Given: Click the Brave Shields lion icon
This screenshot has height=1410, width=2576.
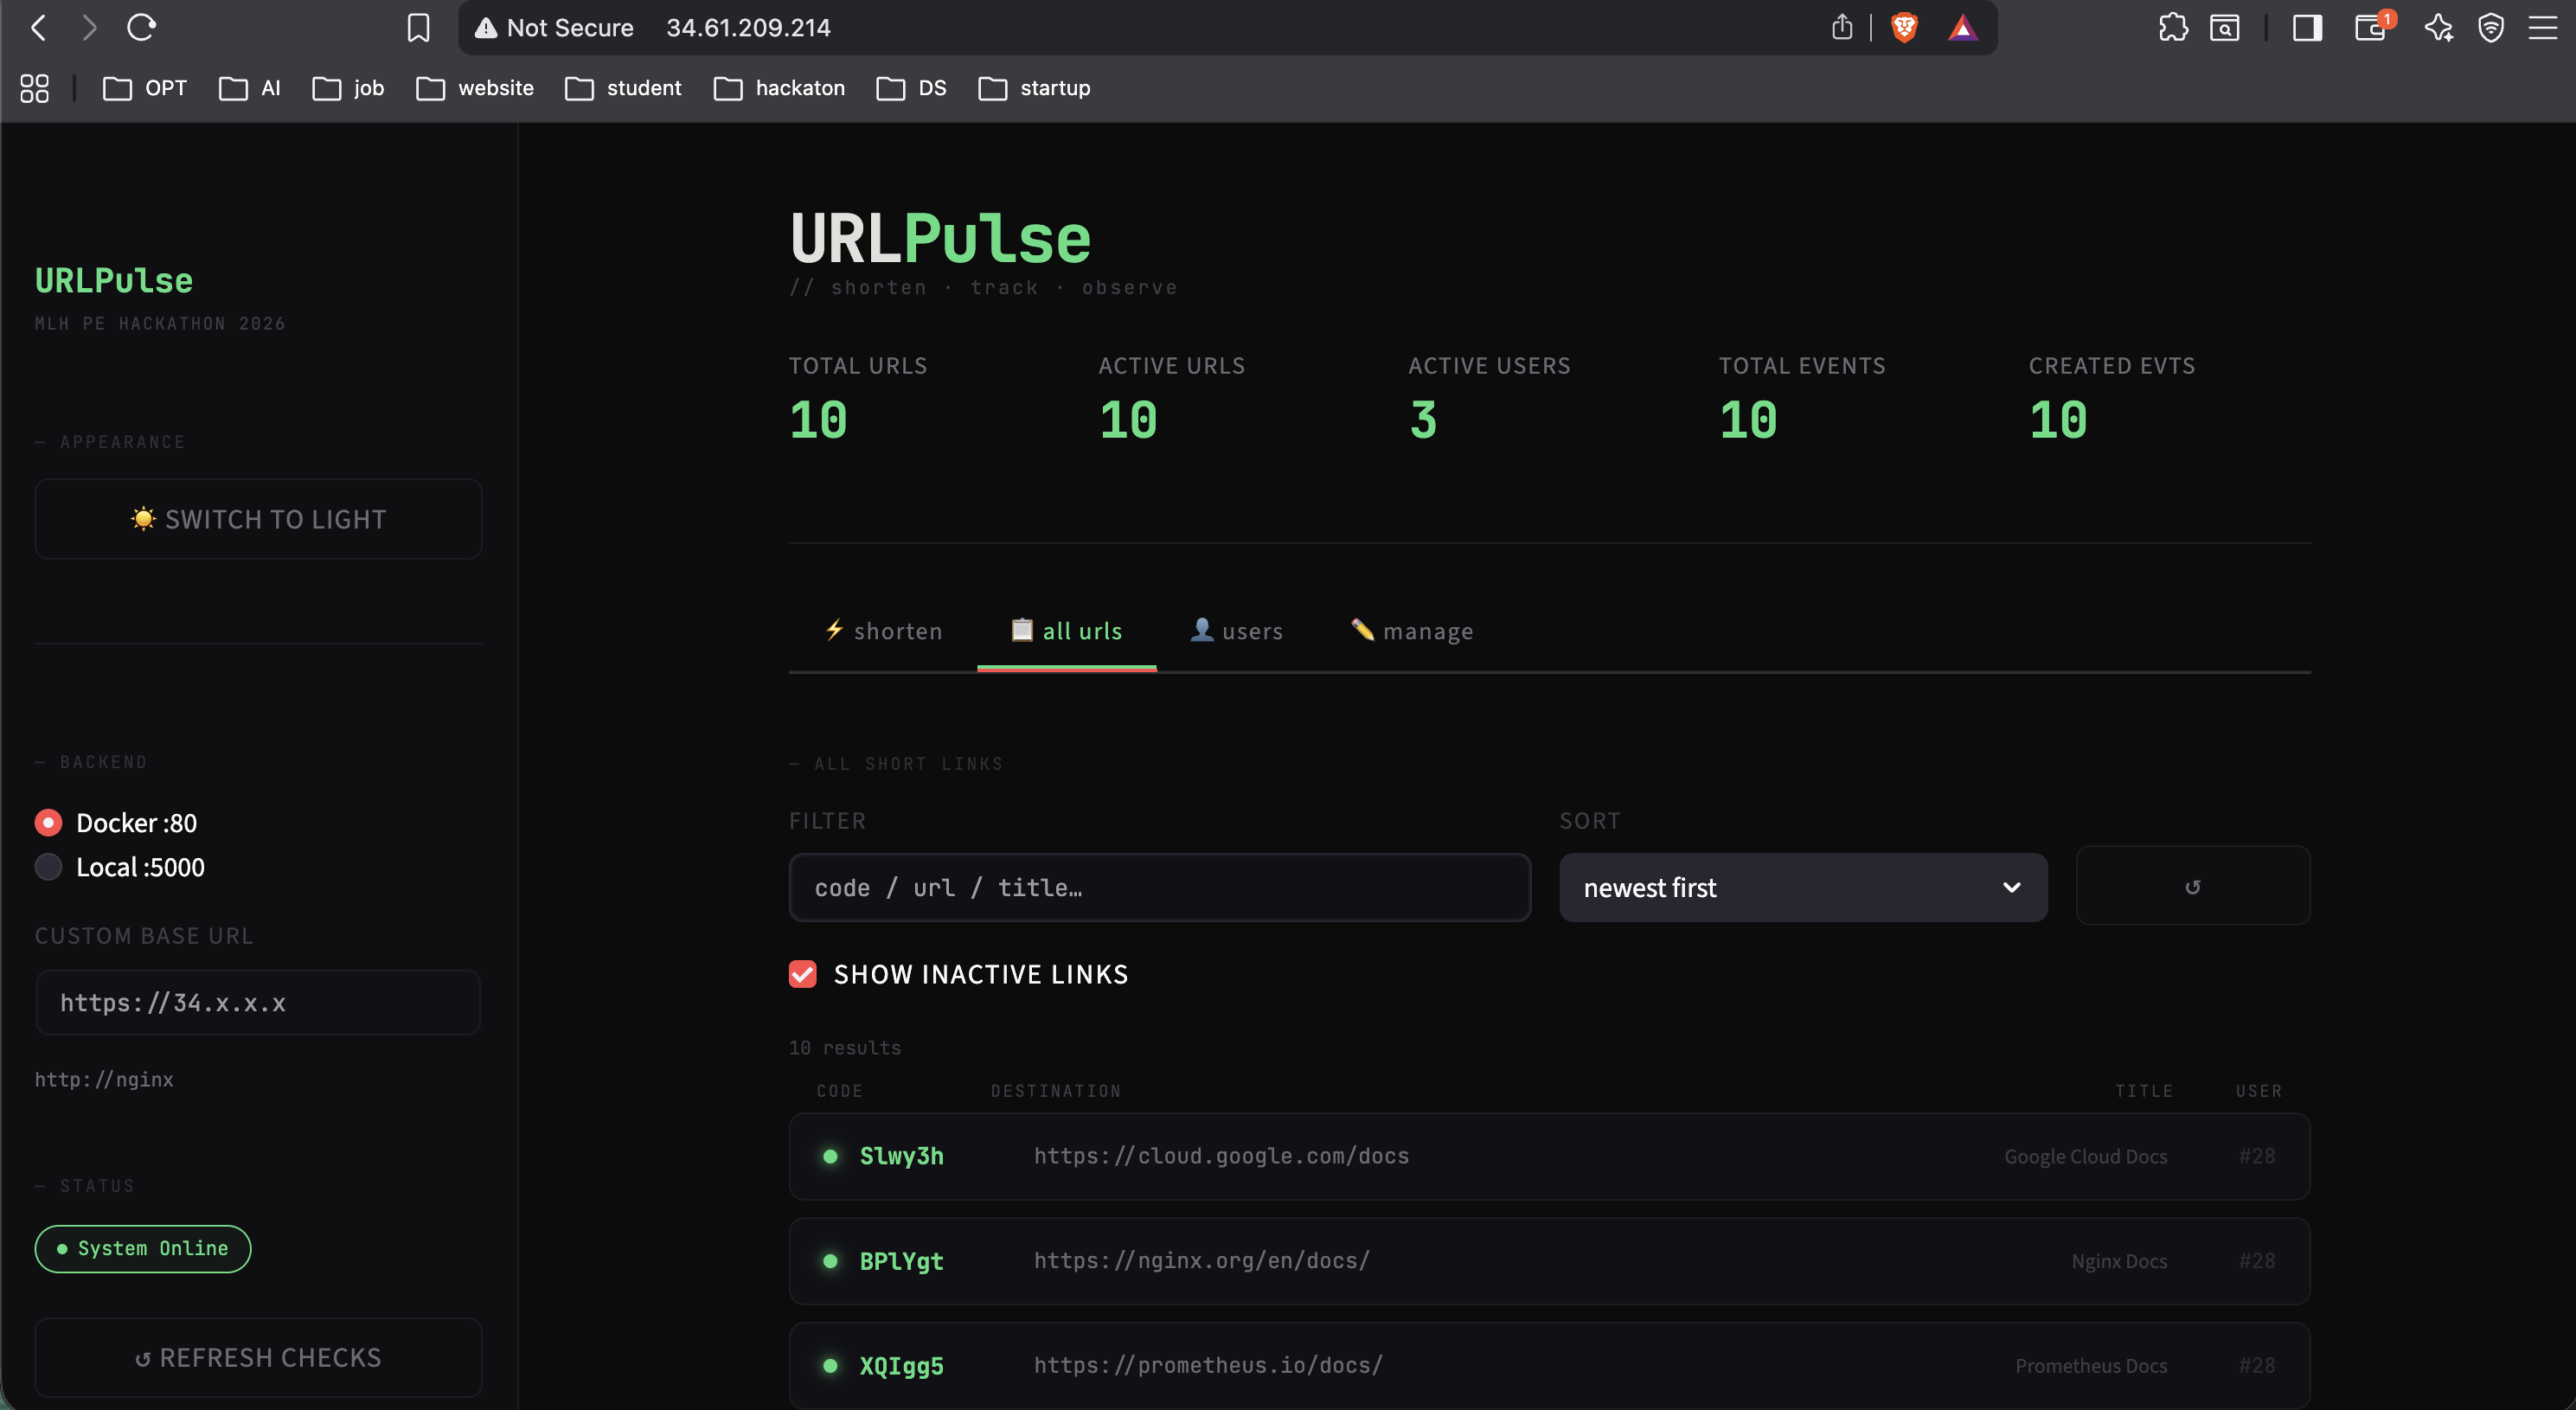Looking at the screenshot, I should point(1904,27).
